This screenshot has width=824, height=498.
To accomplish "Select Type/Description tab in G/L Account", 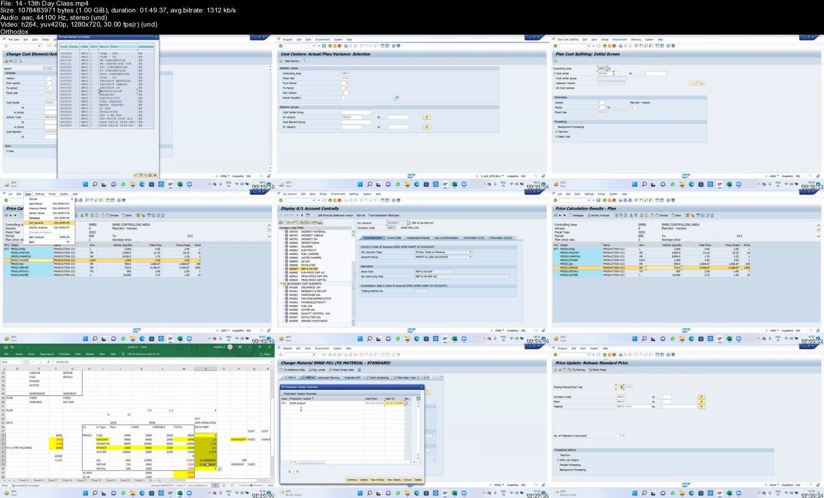I will (x=373, y=238).
